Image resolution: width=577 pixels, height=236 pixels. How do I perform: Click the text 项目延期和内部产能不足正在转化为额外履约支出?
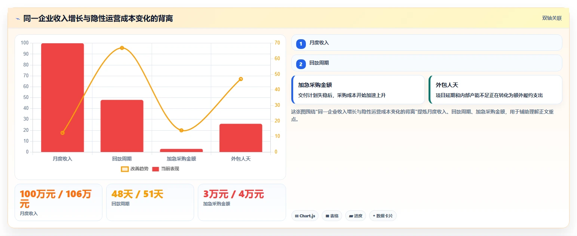489,95
